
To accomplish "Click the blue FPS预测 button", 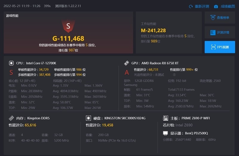I will pos(220,47).
